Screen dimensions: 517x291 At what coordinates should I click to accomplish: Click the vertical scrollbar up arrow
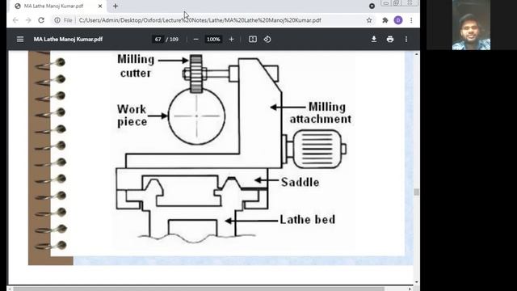(417, 54)
